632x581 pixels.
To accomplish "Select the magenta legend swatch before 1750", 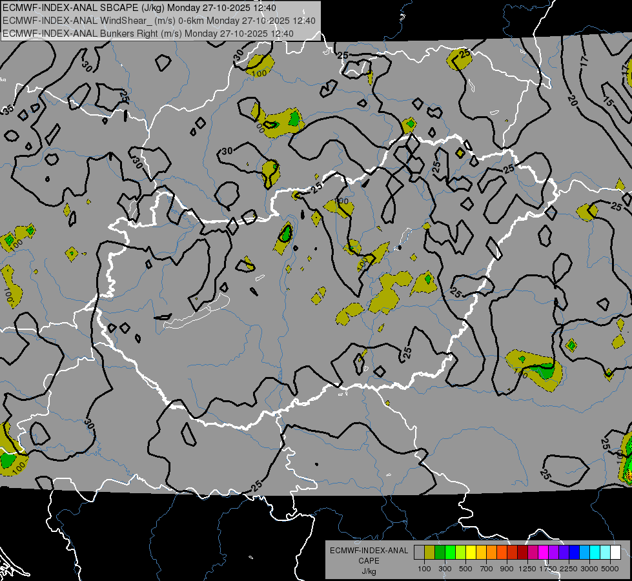I will pyautogui.click(x=544, y=552).
